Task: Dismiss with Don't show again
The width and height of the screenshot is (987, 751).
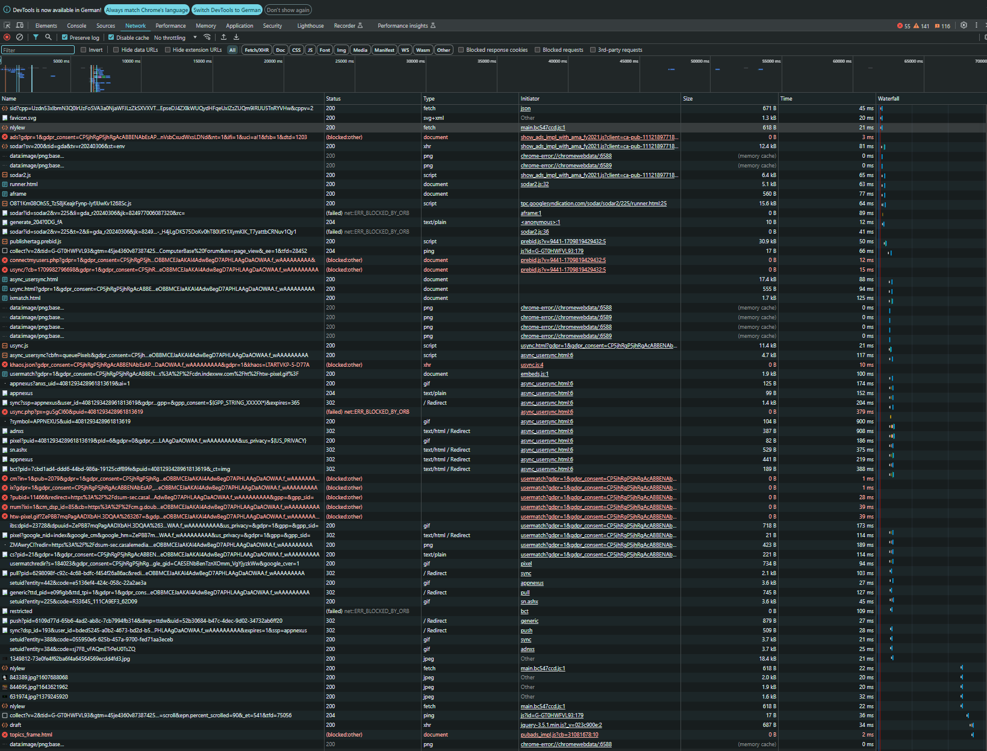Action: point(288,10)
